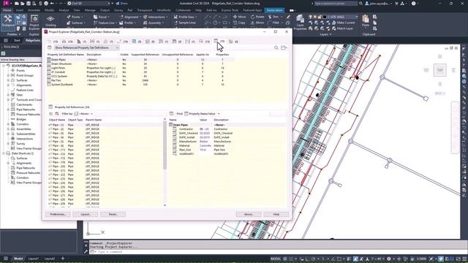Viewport: 468px width, 263px height.
Task: Toggle layer lock icon in Layers panel
Action: (320, 17)
